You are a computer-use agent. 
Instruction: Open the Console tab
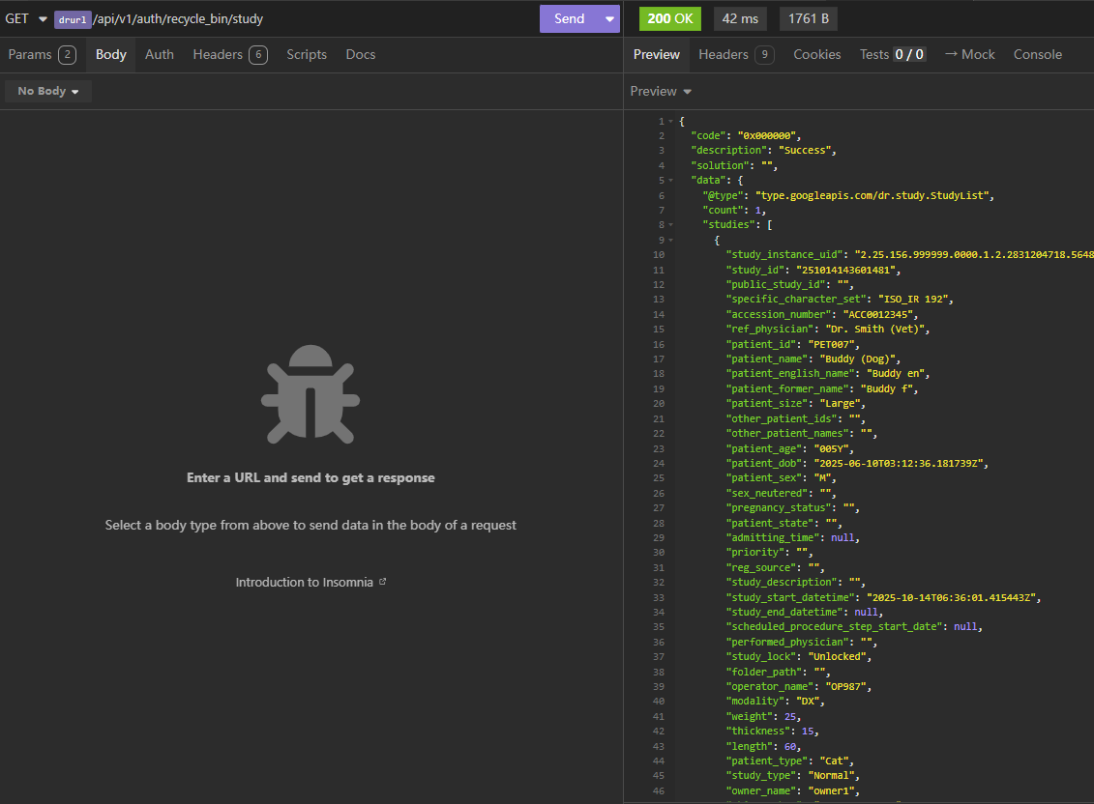point(1037,54)
